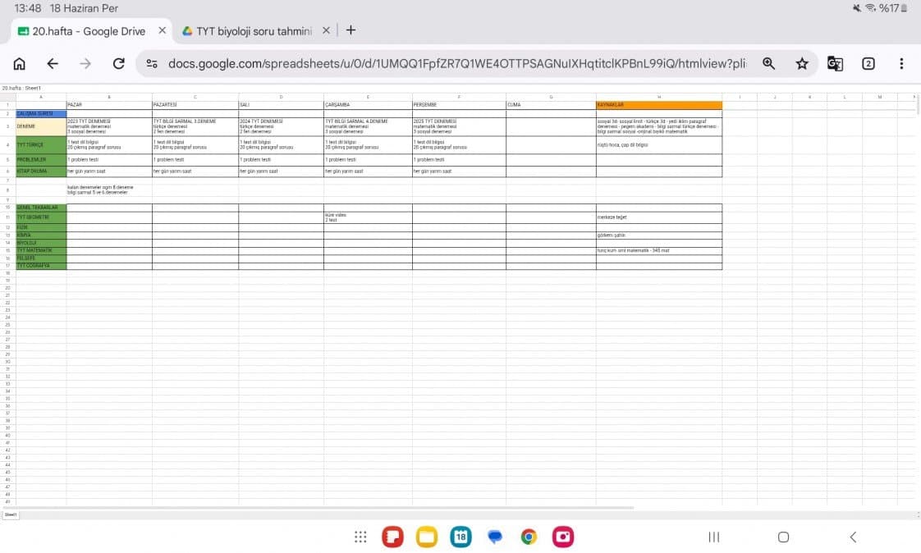921x553 pixels.
Task: Launch the red notes app from the dock
Action: [393, 537]
